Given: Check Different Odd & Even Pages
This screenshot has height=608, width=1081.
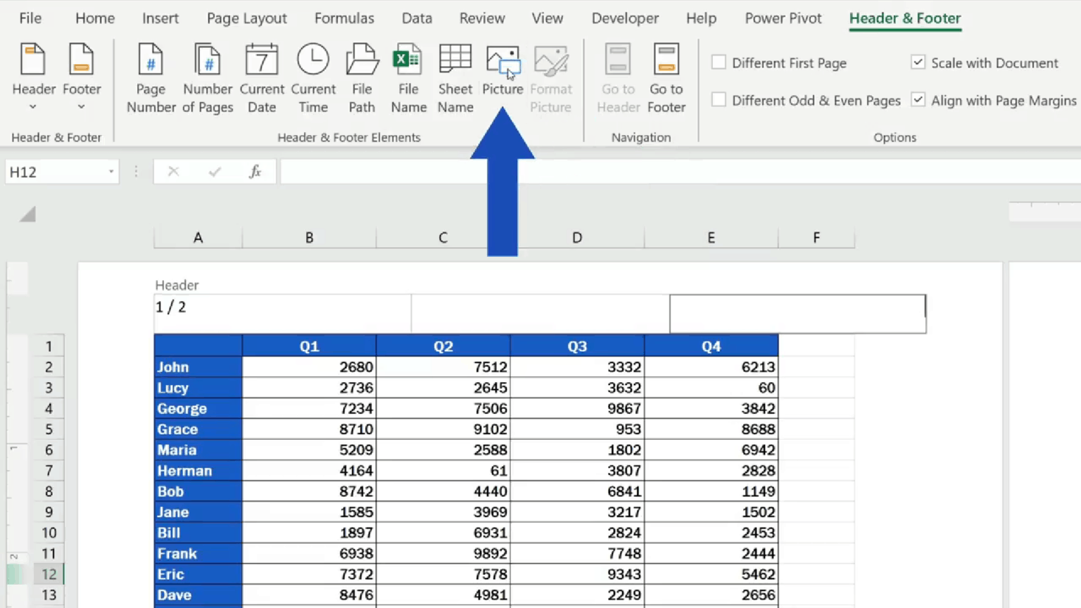Looking at the screenshot, I should pos(718,100).
